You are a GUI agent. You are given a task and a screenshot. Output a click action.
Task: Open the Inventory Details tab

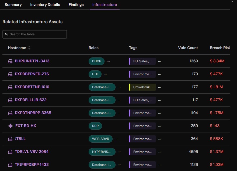(45, 5)
